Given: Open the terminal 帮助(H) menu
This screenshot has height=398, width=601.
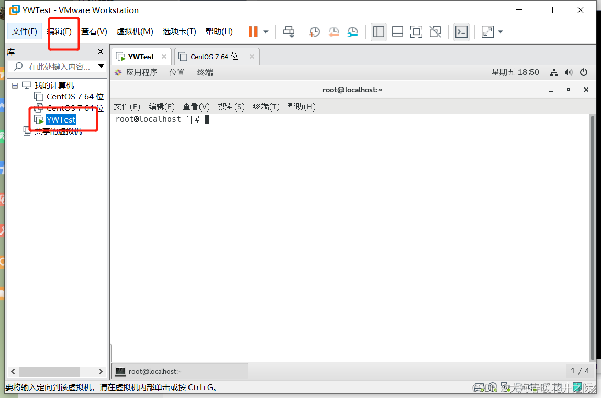Looking at the screenshot, I should click(302, 107).
